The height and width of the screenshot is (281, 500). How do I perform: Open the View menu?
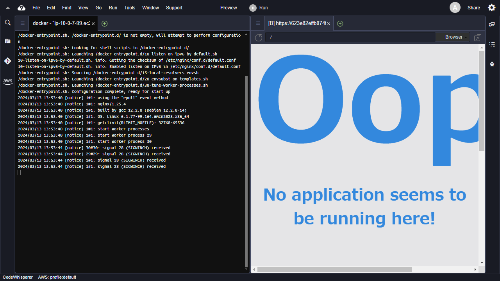pyautogui.click(x=83, y=8)
